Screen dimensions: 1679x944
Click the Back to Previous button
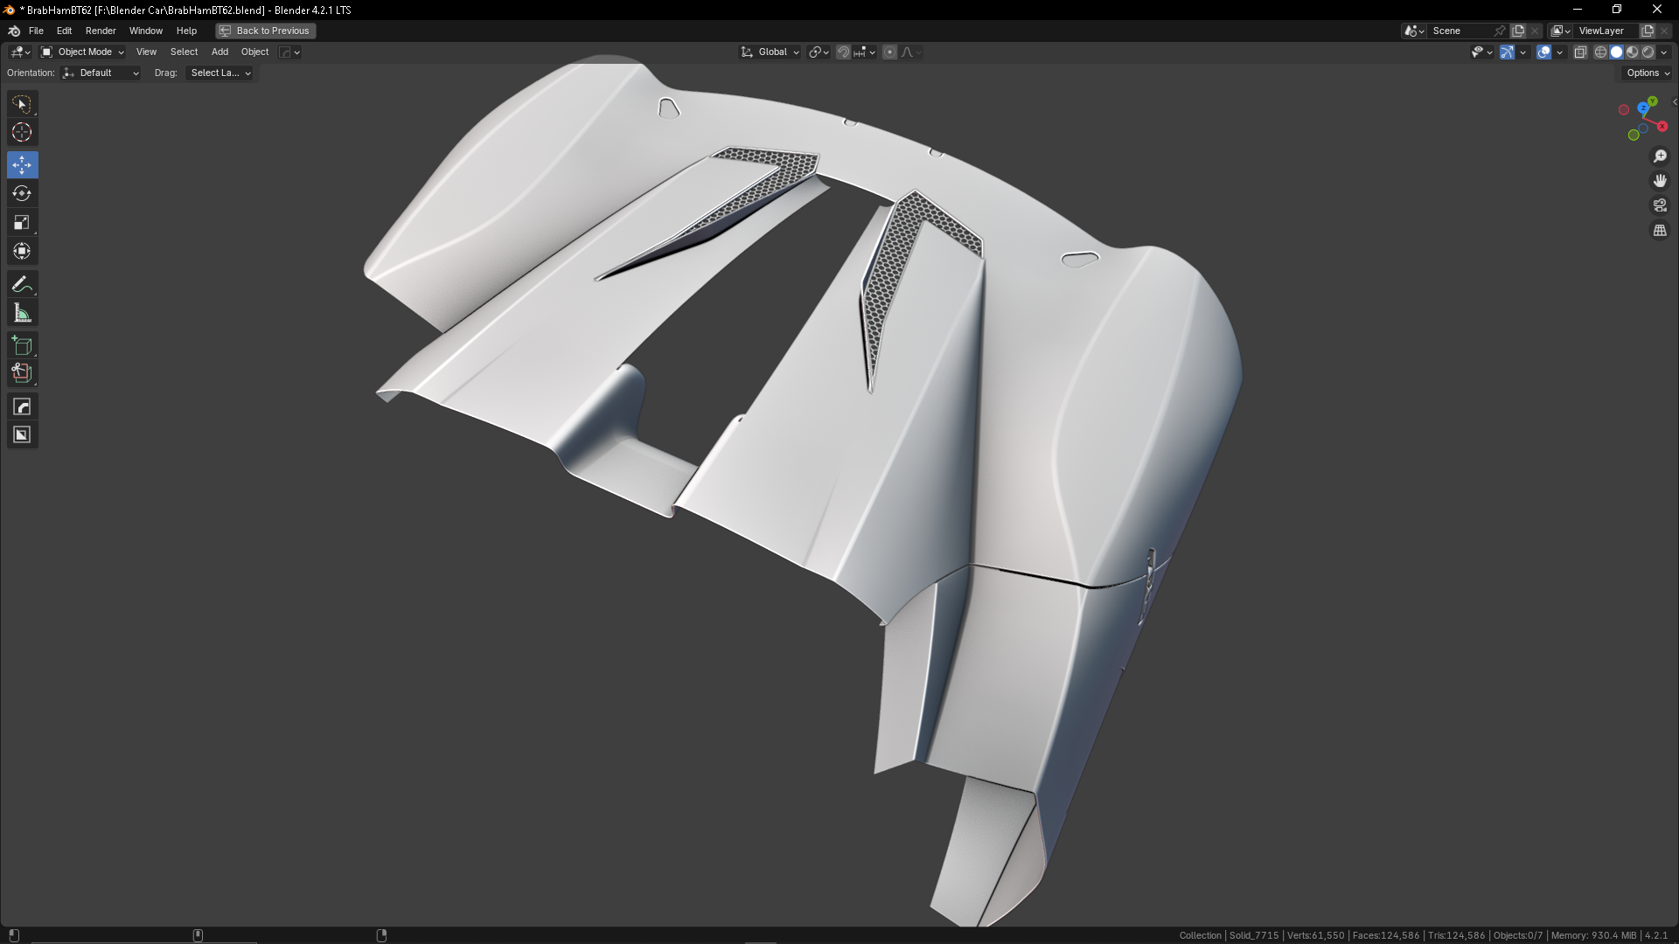pos(266,31)
